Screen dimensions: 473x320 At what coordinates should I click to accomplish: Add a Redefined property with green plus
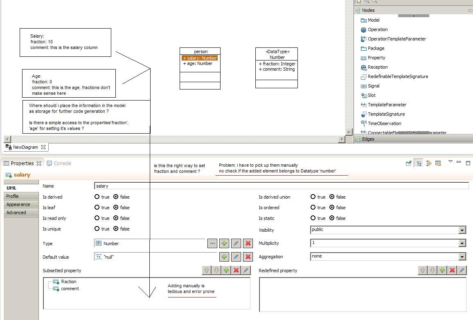point(442,270)
